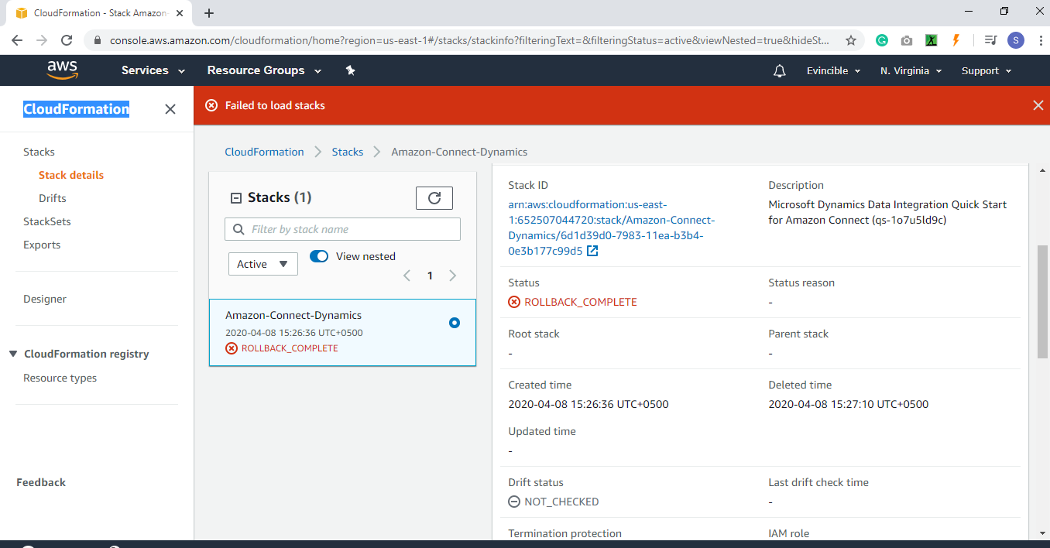Viewport: 1050px width, 548px height.
Task: Click the Filter by stack name field
Action: [342, 229]
